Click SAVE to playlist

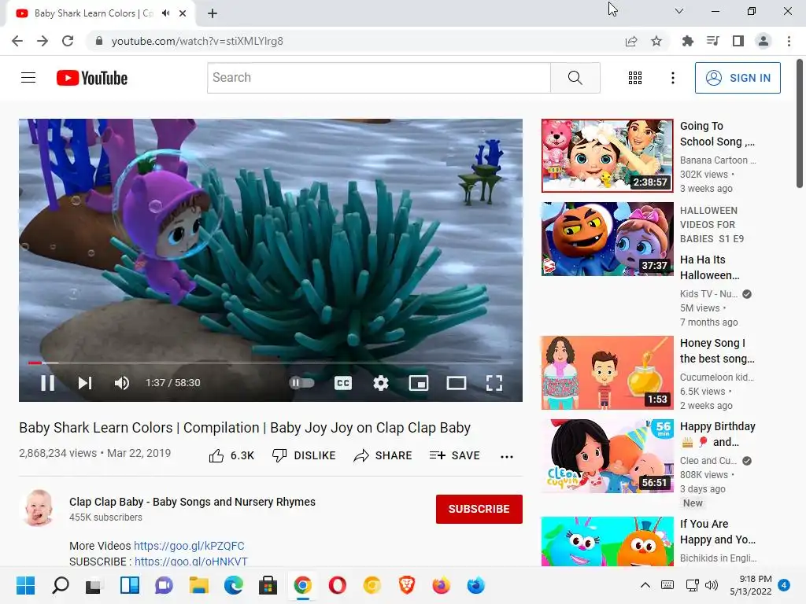(455, 455)
